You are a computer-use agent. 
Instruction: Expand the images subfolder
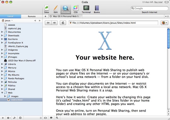(x=5, y=96)
